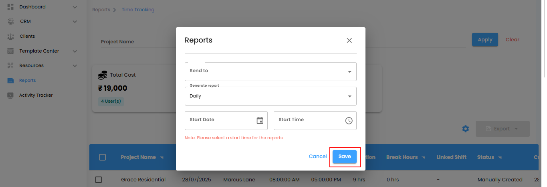Close the Reports dialog with X
Image resolution: width=547 pixels, height=187 pixels.
(349, 40)
